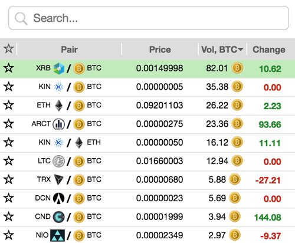The width and height of the screenshot is (295, 243).
Task: Sort the list by Pair column
Action: tap(69, 50)
